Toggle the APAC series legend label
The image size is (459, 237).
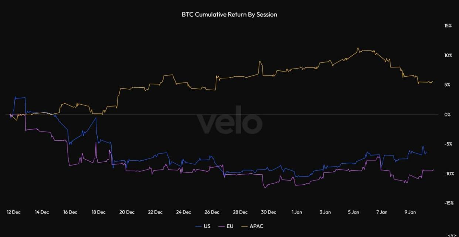tap(256, 226)
